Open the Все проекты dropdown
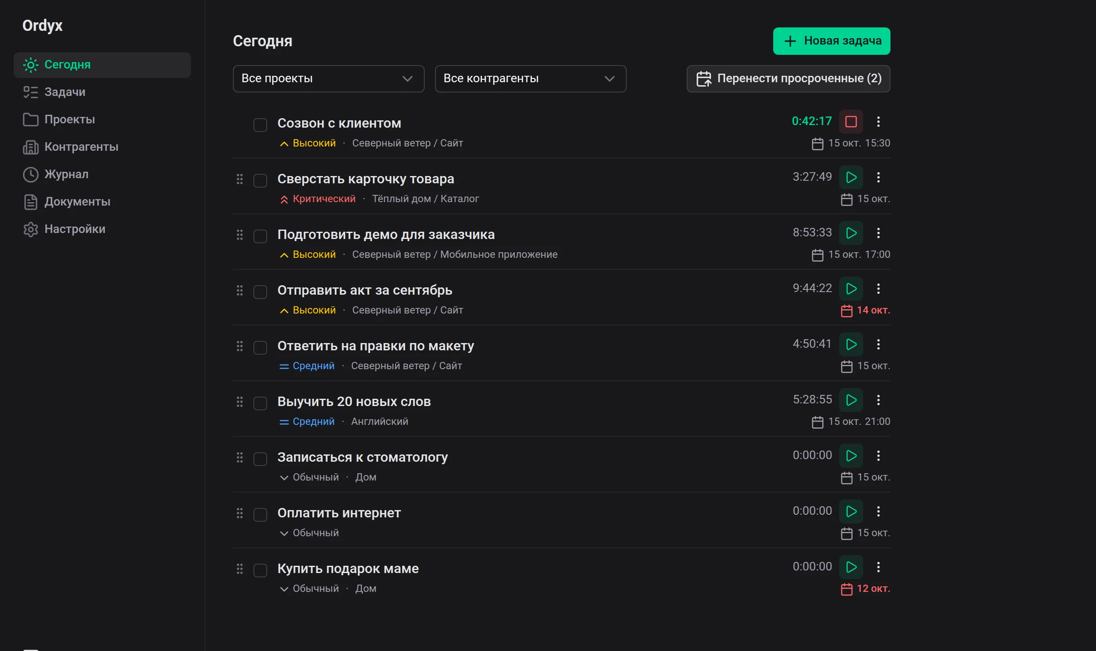1096x651 pixels. [328, 79]
